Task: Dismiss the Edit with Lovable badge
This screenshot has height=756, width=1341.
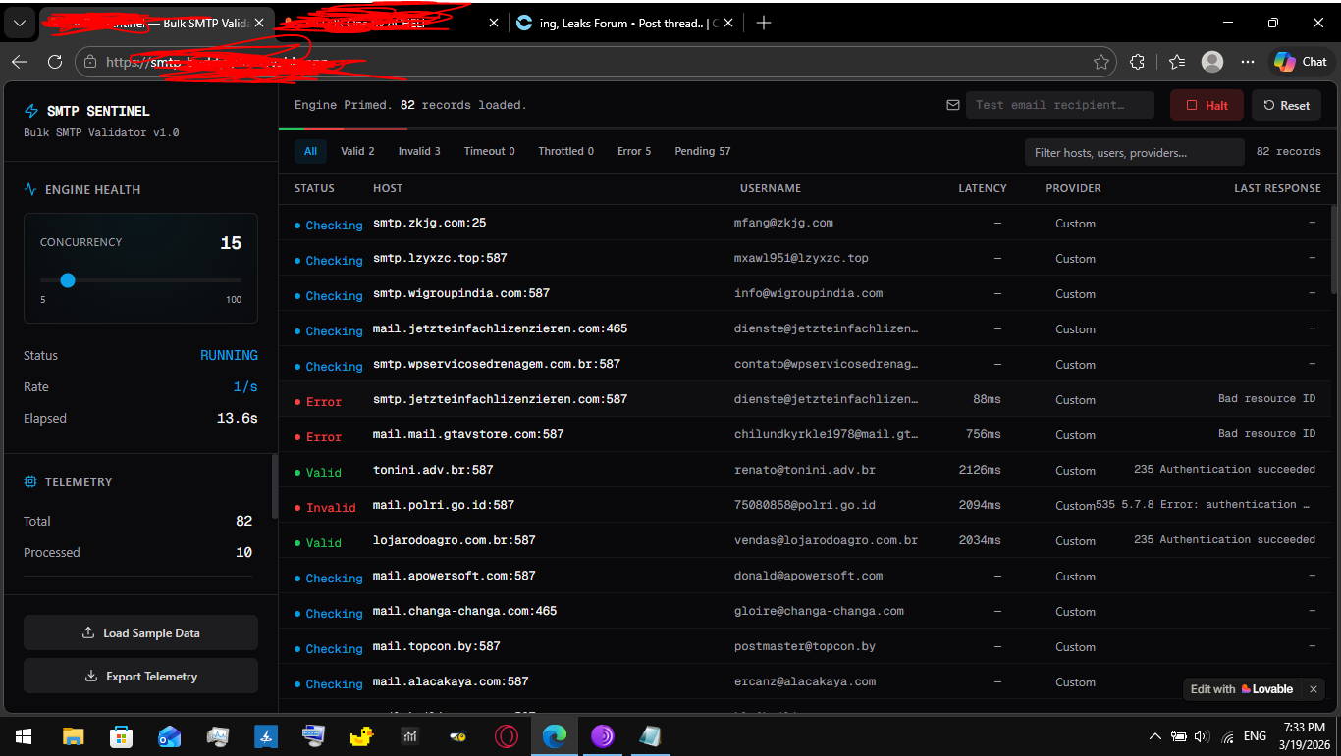Action: (1313, 689)
